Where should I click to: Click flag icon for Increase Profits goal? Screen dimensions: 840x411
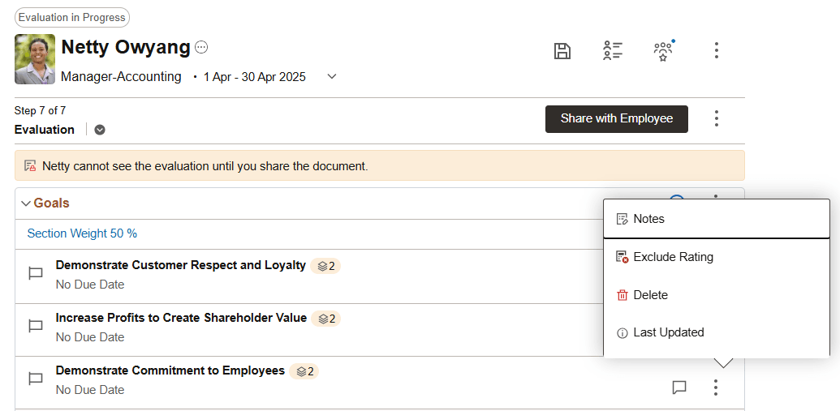click(36, 327)
